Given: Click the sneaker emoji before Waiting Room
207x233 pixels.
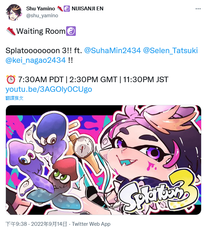Looking at the screenshot, I should pos(11,31).
